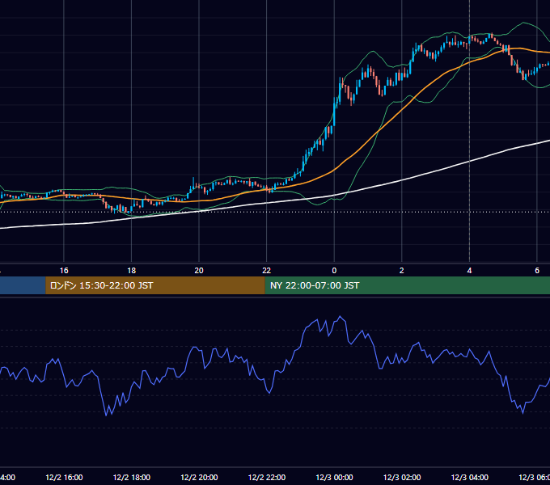Click the hour label 22 on the upper axis
The width and height of the screenshot is (550, 485).
[x=267, y=271]
